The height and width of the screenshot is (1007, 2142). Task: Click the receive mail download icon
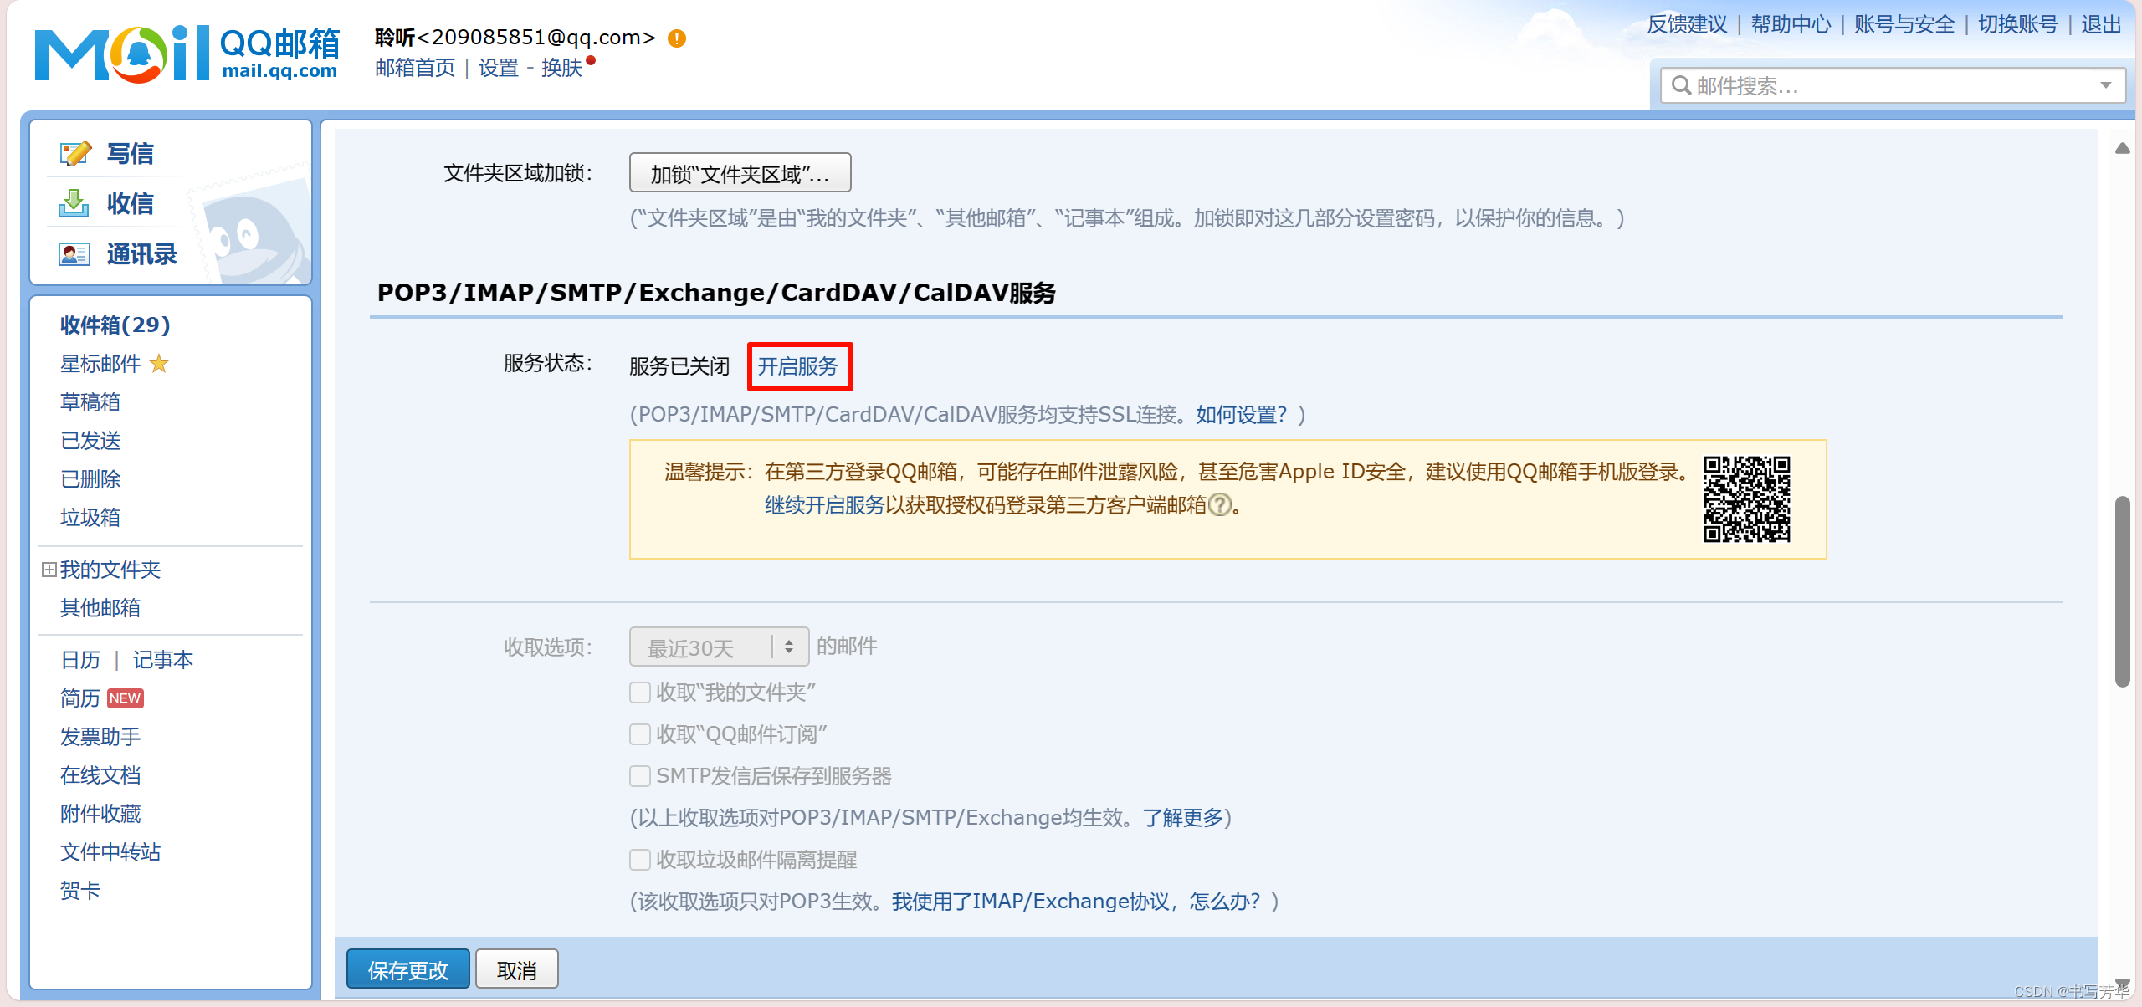click(74, 203)
